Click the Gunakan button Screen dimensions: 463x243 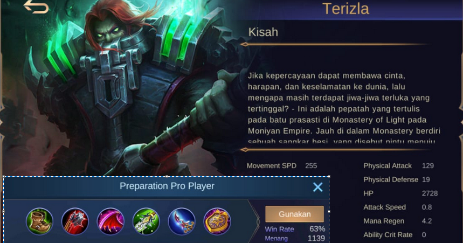click(294, 214)
